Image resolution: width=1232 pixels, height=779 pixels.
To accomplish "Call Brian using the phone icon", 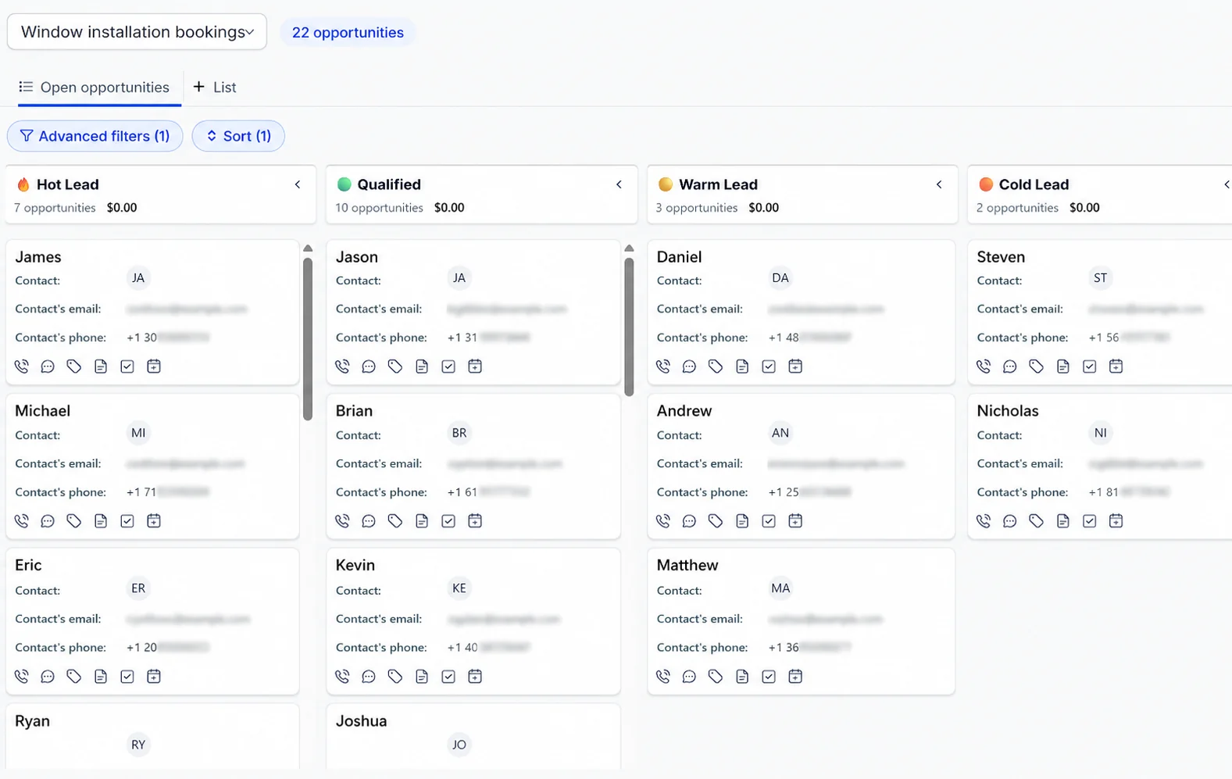I will [x=343, y=521].
